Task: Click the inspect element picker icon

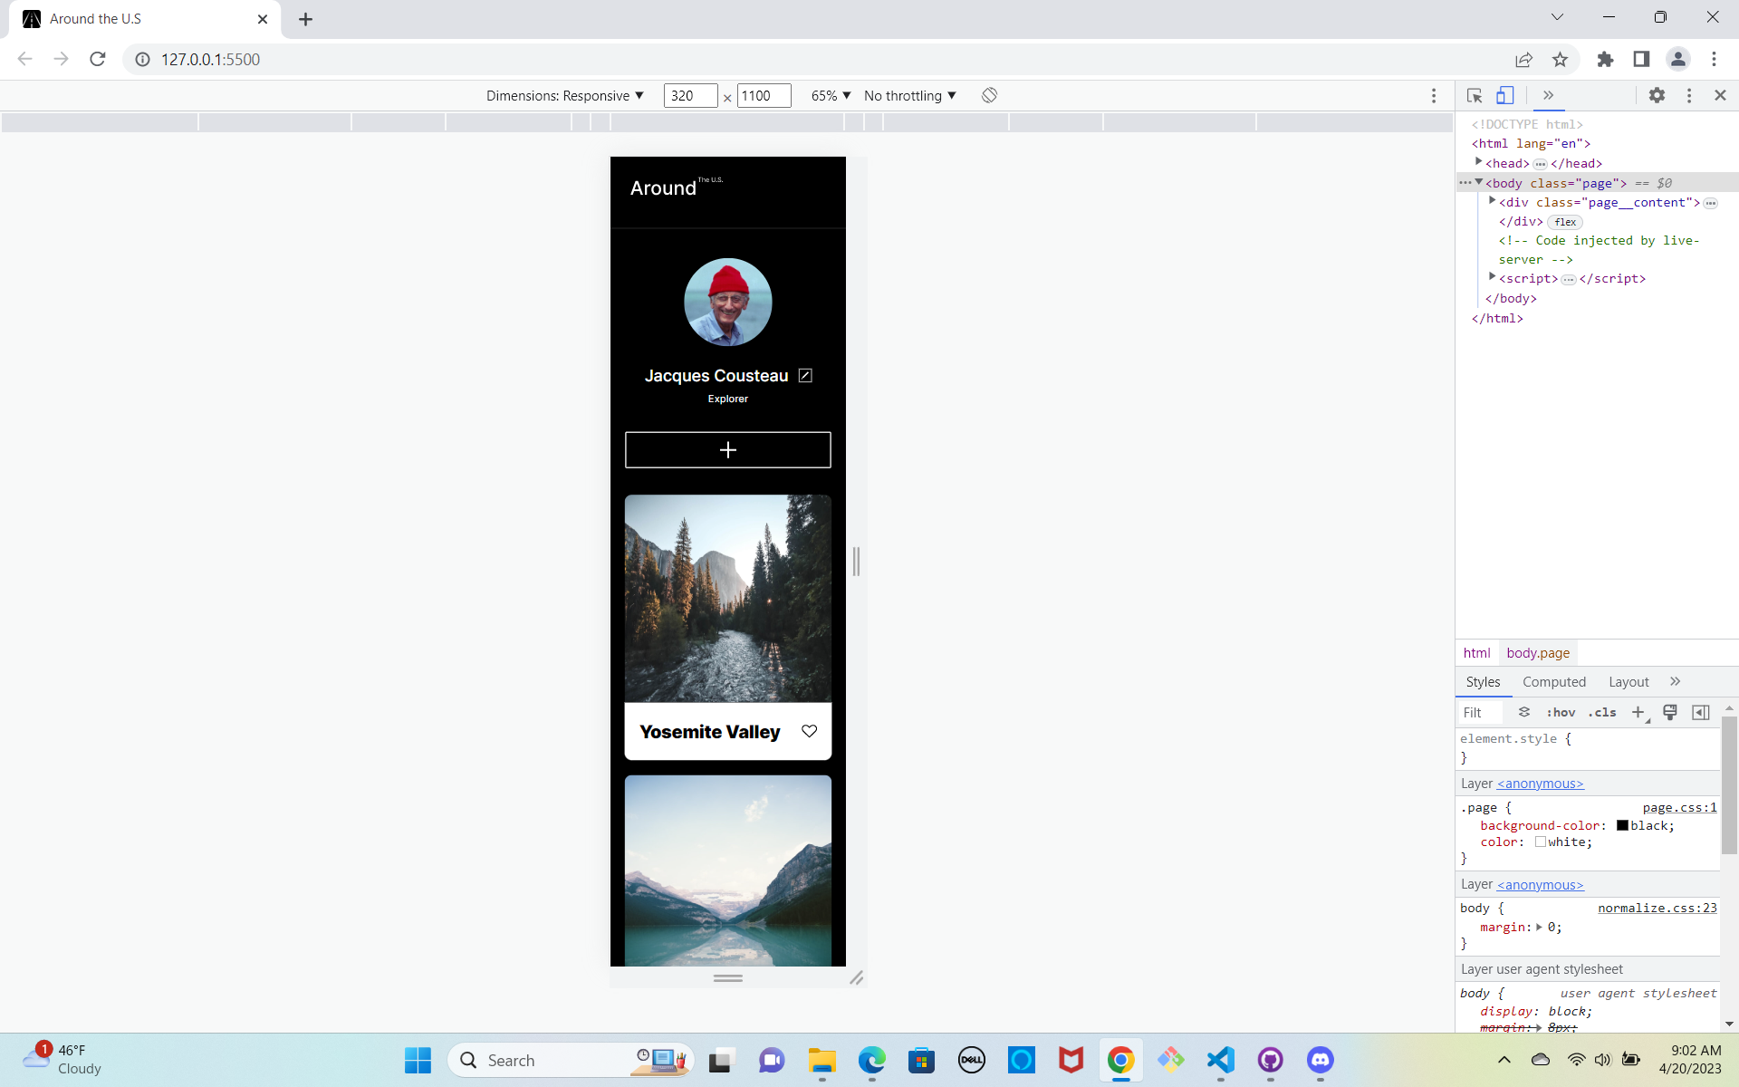Action: (1474, 95)
